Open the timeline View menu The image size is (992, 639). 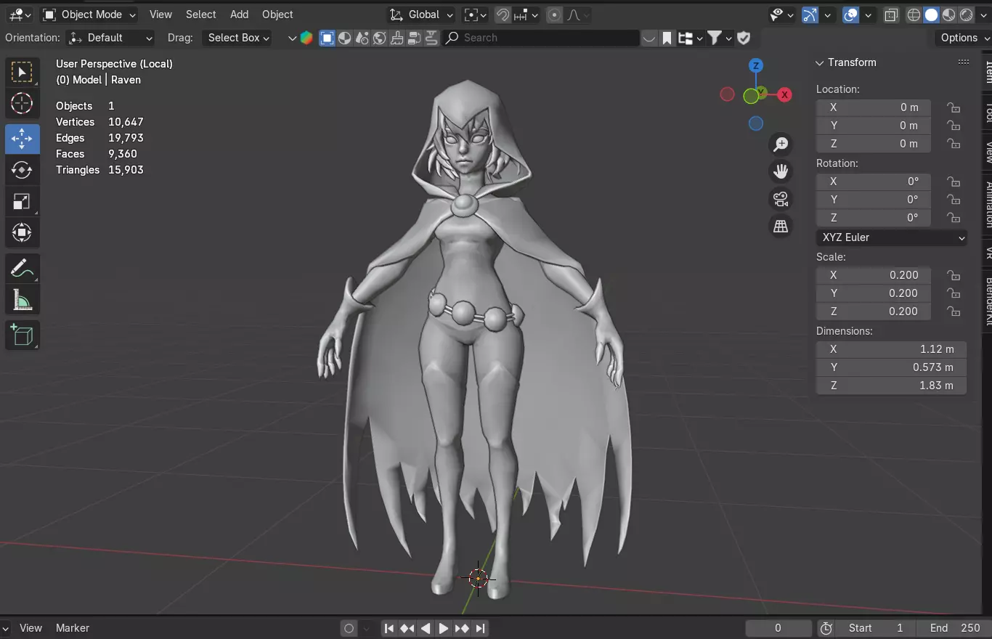click(31, 628)
